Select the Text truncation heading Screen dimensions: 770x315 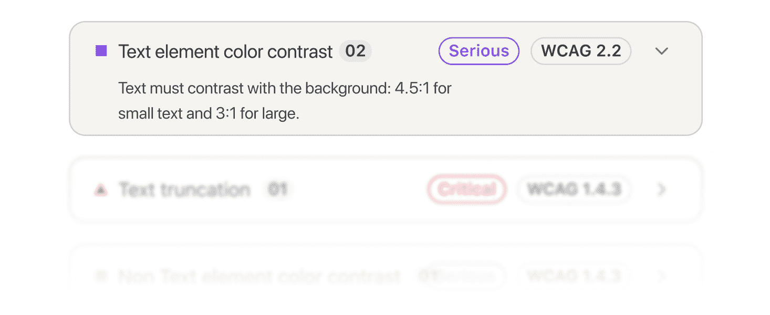point(184,190)
